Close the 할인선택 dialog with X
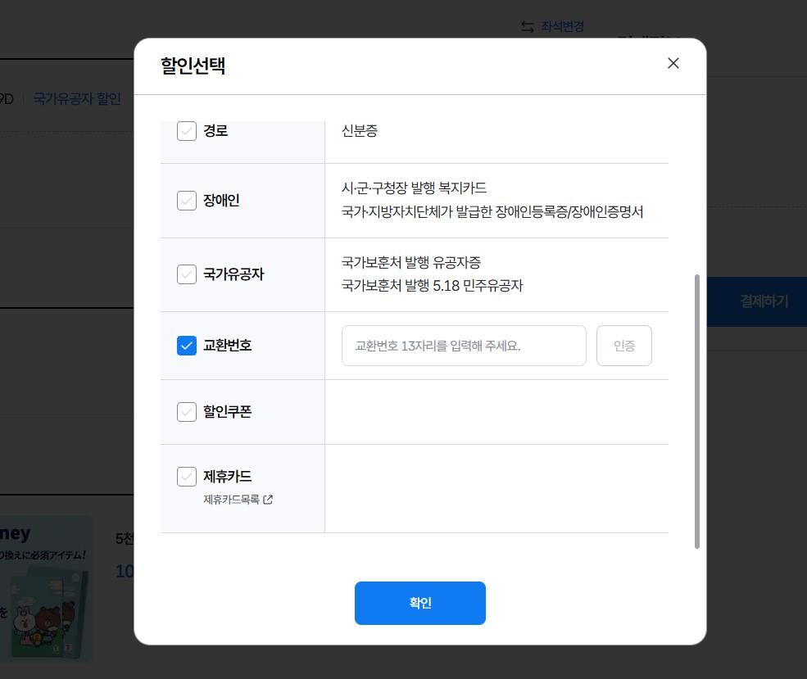Screen dimensions: 807x679 tap(673, 63)
